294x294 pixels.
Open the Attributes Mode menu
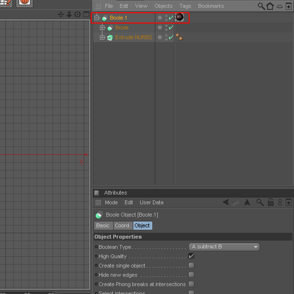click(x=111, y=202)
